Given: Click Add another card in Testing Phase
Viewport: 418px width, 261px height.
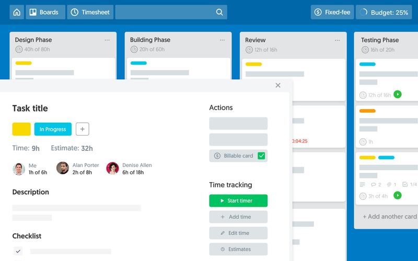Looking at the screenshot, I should [390, 217].
